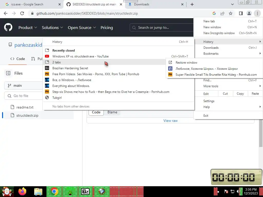This screenshot has width=263, height=197.
Task: Click Paste in the Edit row
Action: [x=255, y=94]
